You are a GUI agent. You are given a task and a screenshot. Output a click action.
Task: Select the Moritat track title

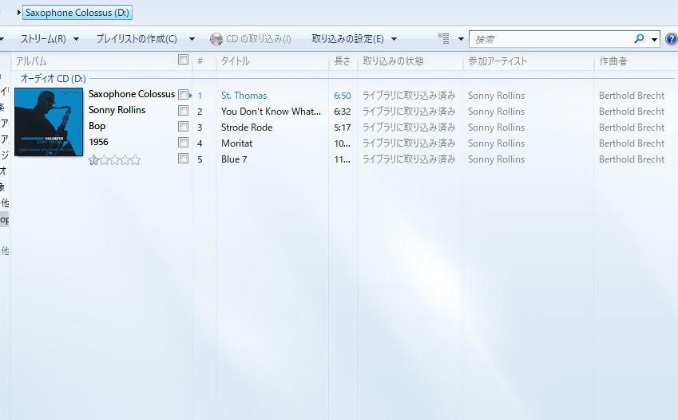236,143
